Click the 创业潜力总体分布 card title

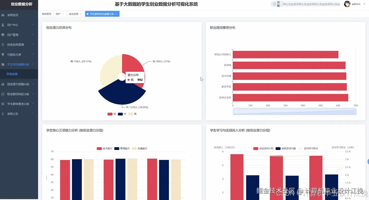pyautogui.click(x=59, y=27)
